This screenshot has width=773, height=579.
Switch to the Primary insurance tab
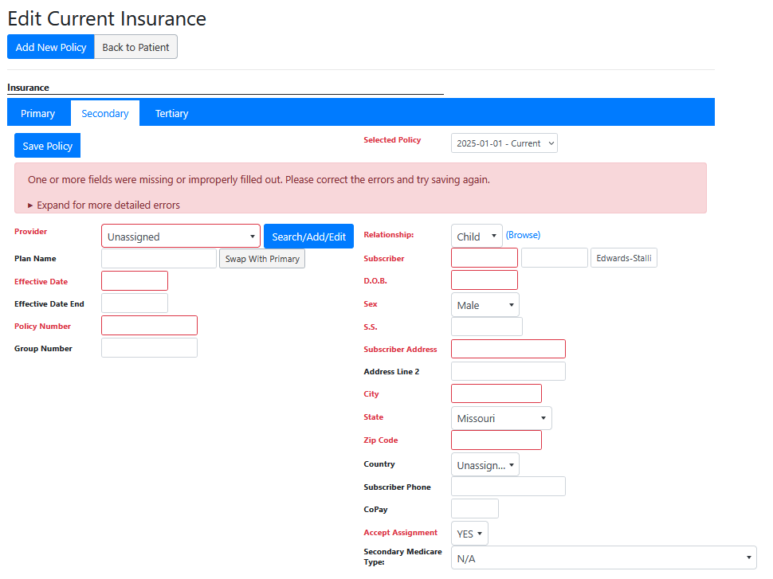38,113
